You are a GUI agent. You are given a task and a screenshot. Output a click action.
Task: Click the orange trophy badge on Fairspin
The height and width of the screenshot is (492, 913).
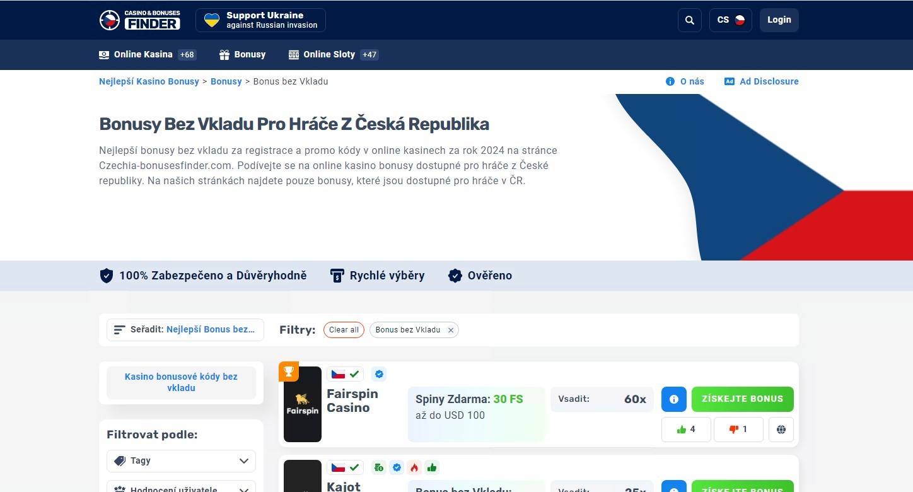pyautogui.click(x=289, y=372)
